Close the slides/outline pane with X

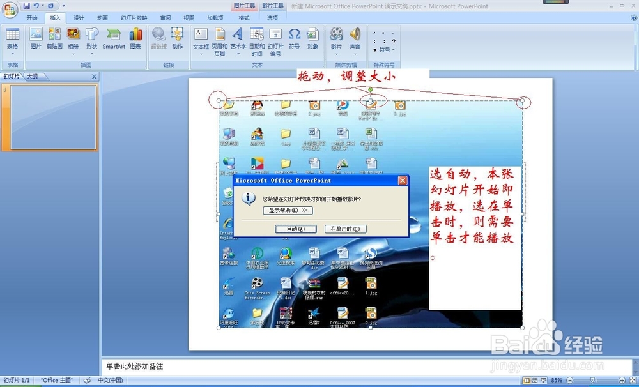pos(94,77)
